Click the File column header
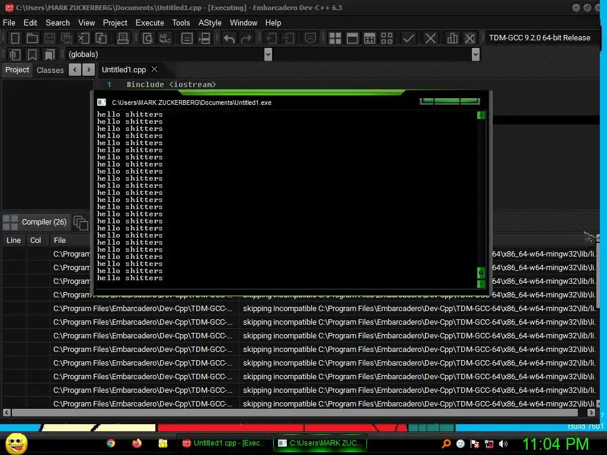Screen dimensions: 607x455 (x=60, y=241)
